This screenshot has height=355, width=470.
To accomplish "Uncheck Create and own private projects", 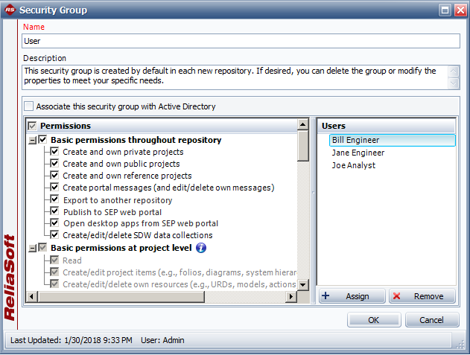I will [55, 152].
